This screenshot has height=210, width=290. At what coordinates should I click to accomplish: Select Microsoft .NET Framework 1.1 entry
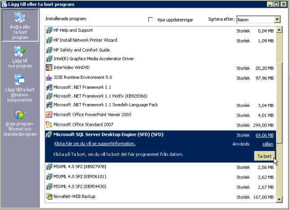coord(160,87)
